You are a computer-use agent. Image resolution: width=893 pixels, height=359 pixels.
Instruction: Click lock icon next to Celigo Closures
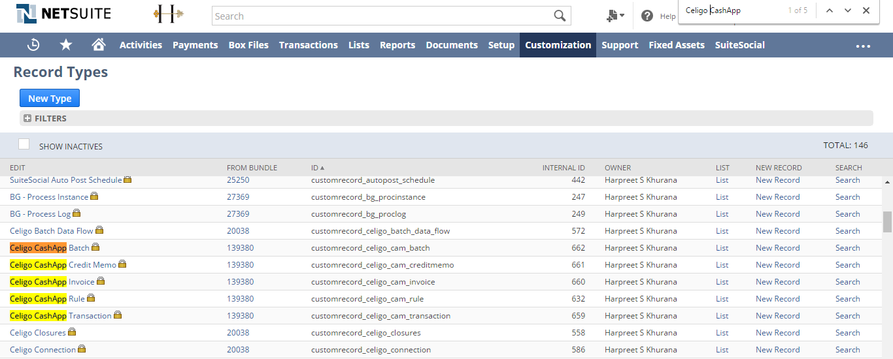pos(72,332)
